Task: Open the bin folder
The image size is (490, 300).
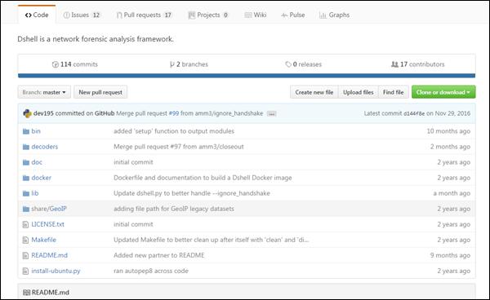Action: (x=36, y=131)
